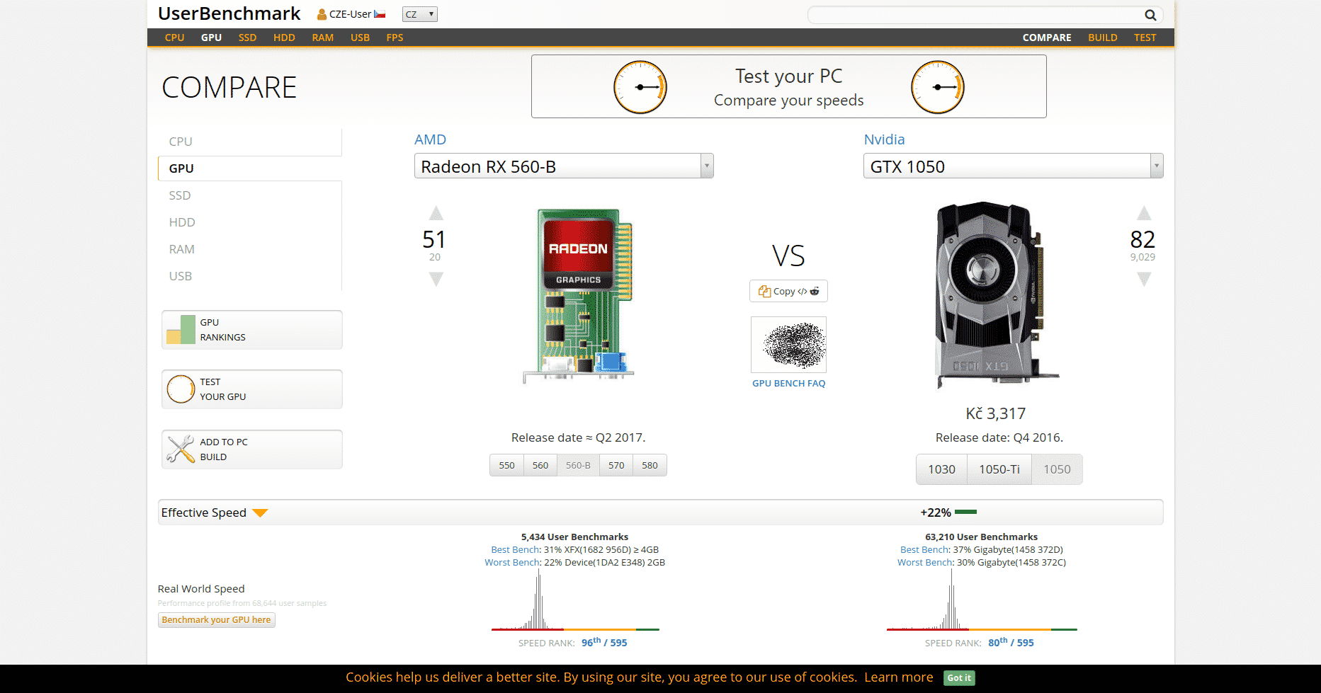1321x693 pixels.
Task: Click the left speedometer gauge icon
Action: coord(640,87)
